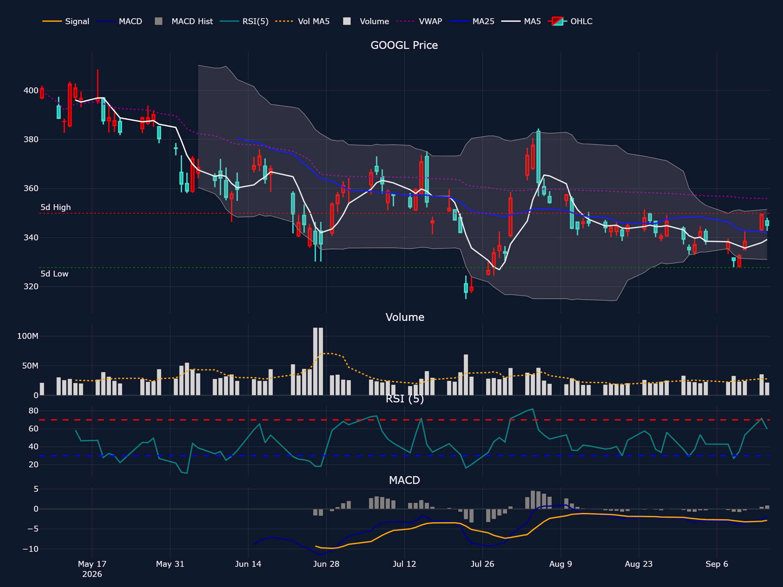Click the 100M volume axis label
Screen dimensions: 783x587
[28, 336]
